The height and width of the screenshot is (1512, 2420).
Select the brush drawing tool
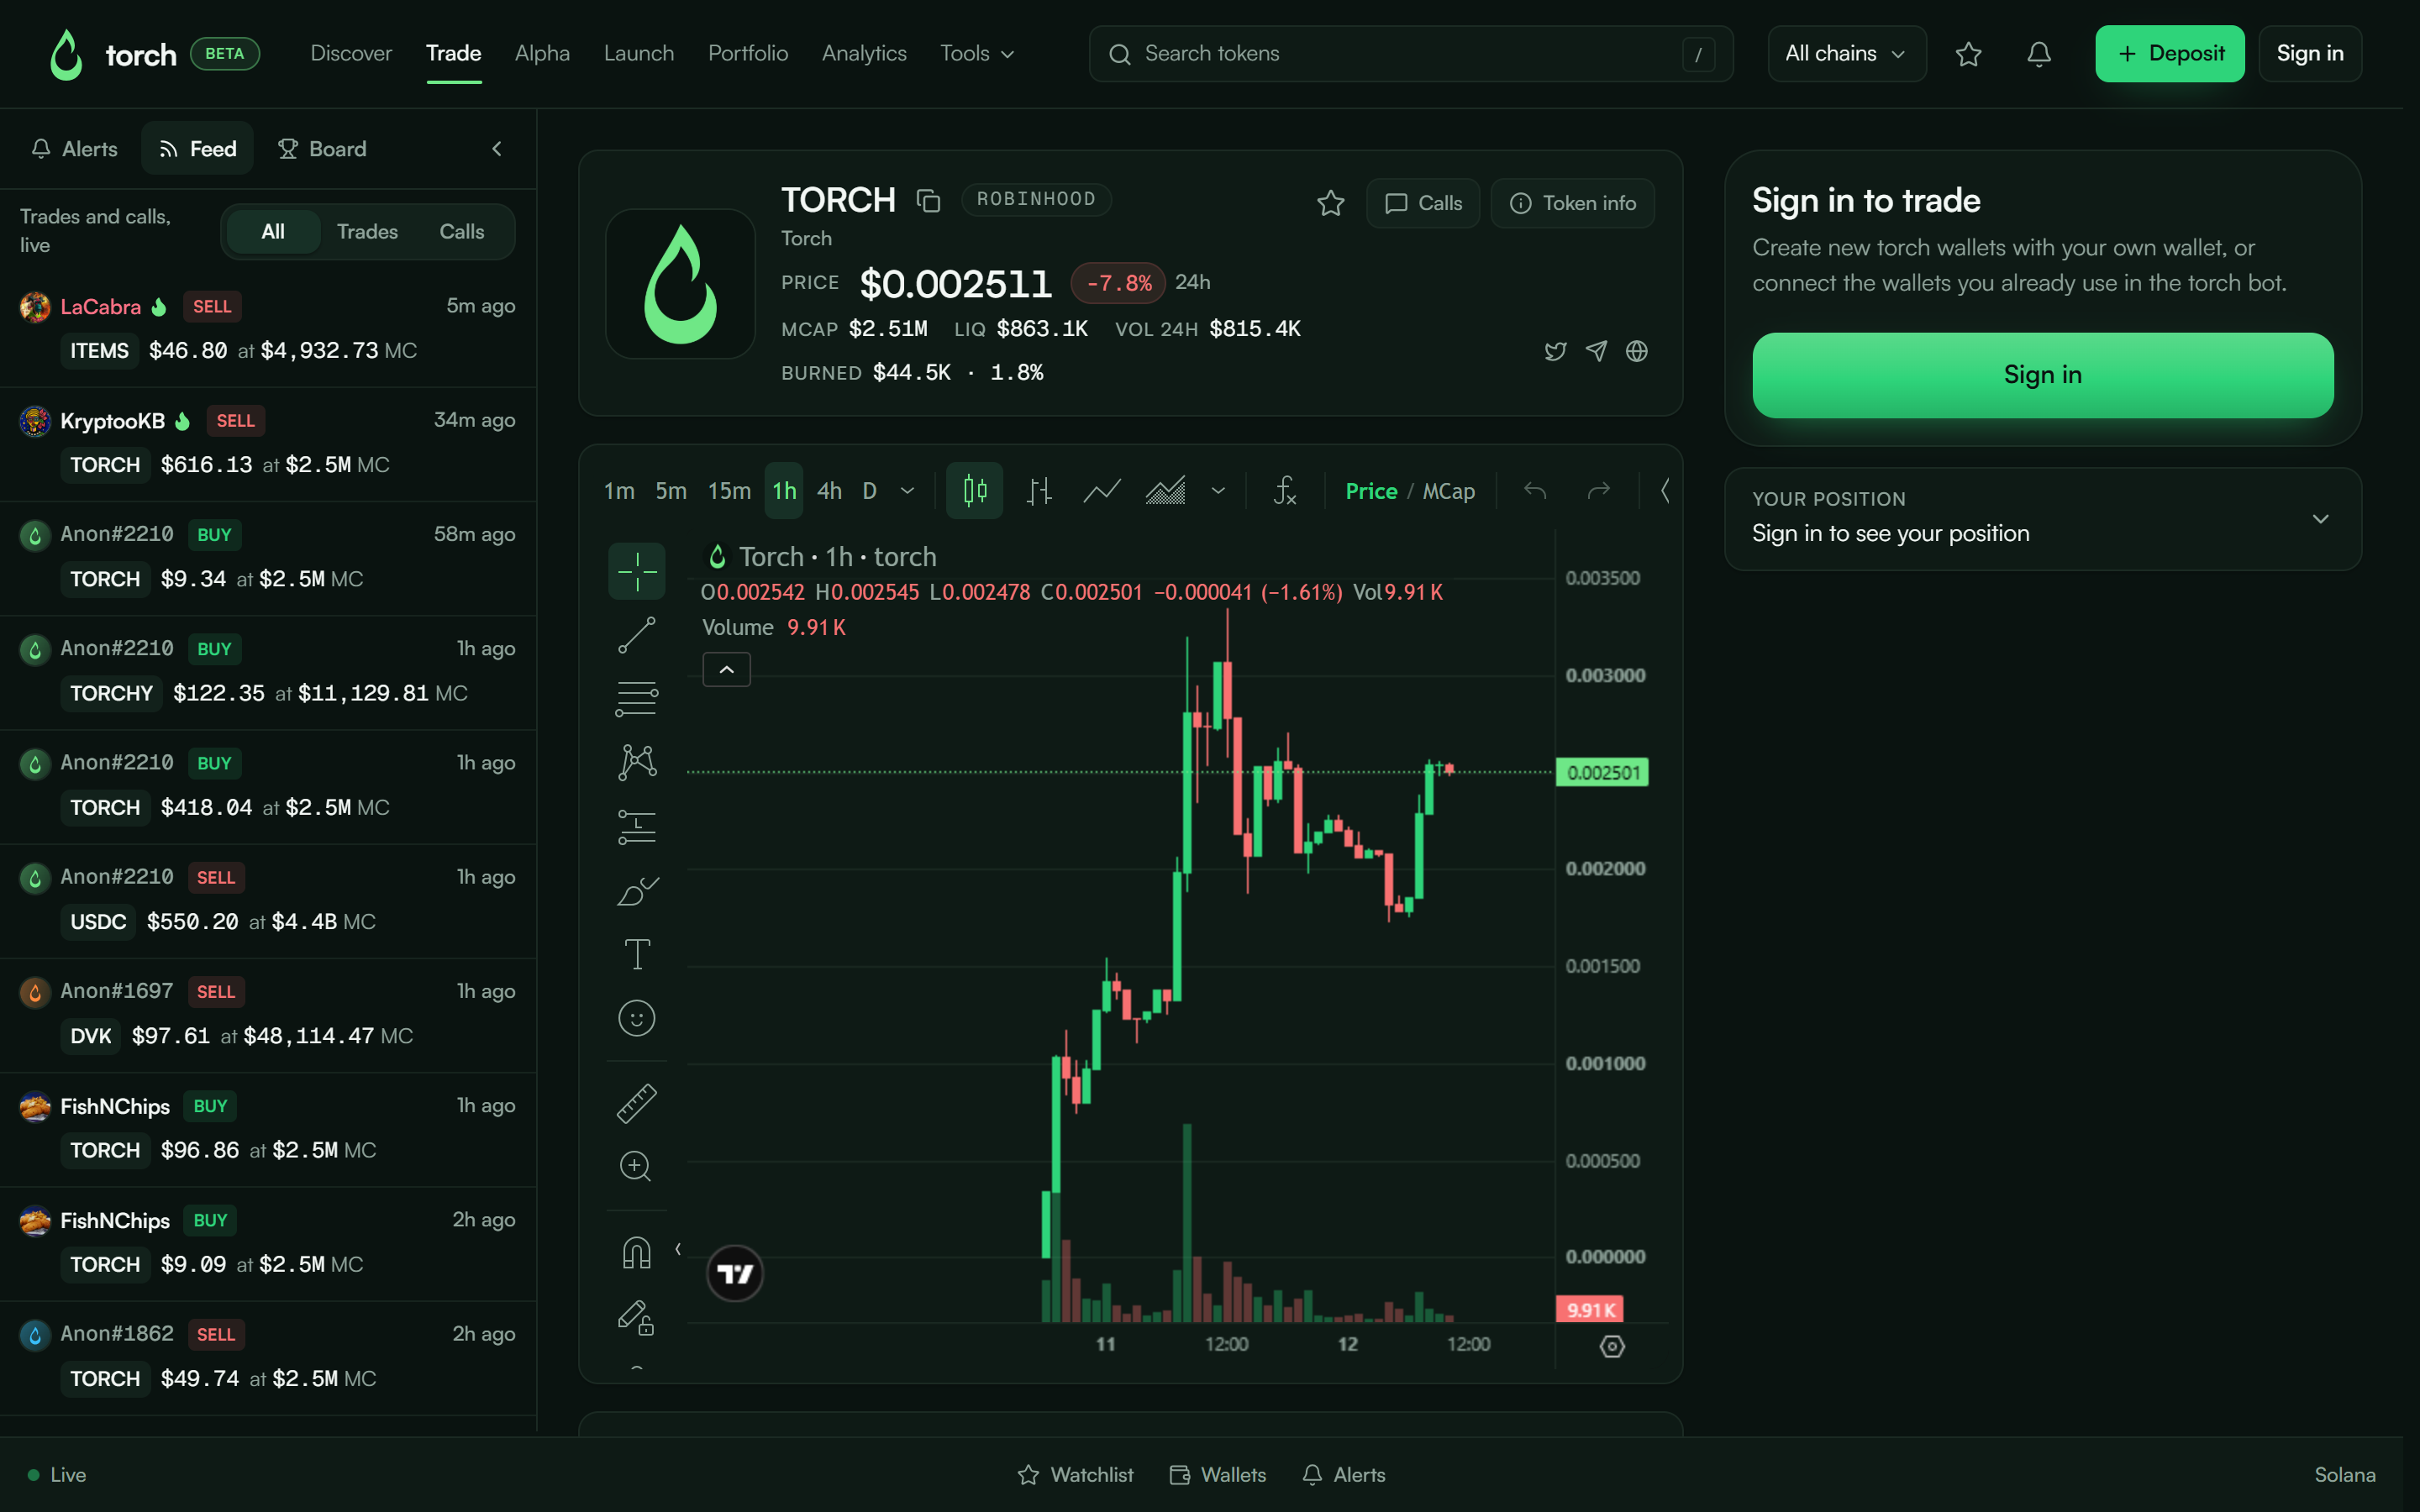point(636,891)
